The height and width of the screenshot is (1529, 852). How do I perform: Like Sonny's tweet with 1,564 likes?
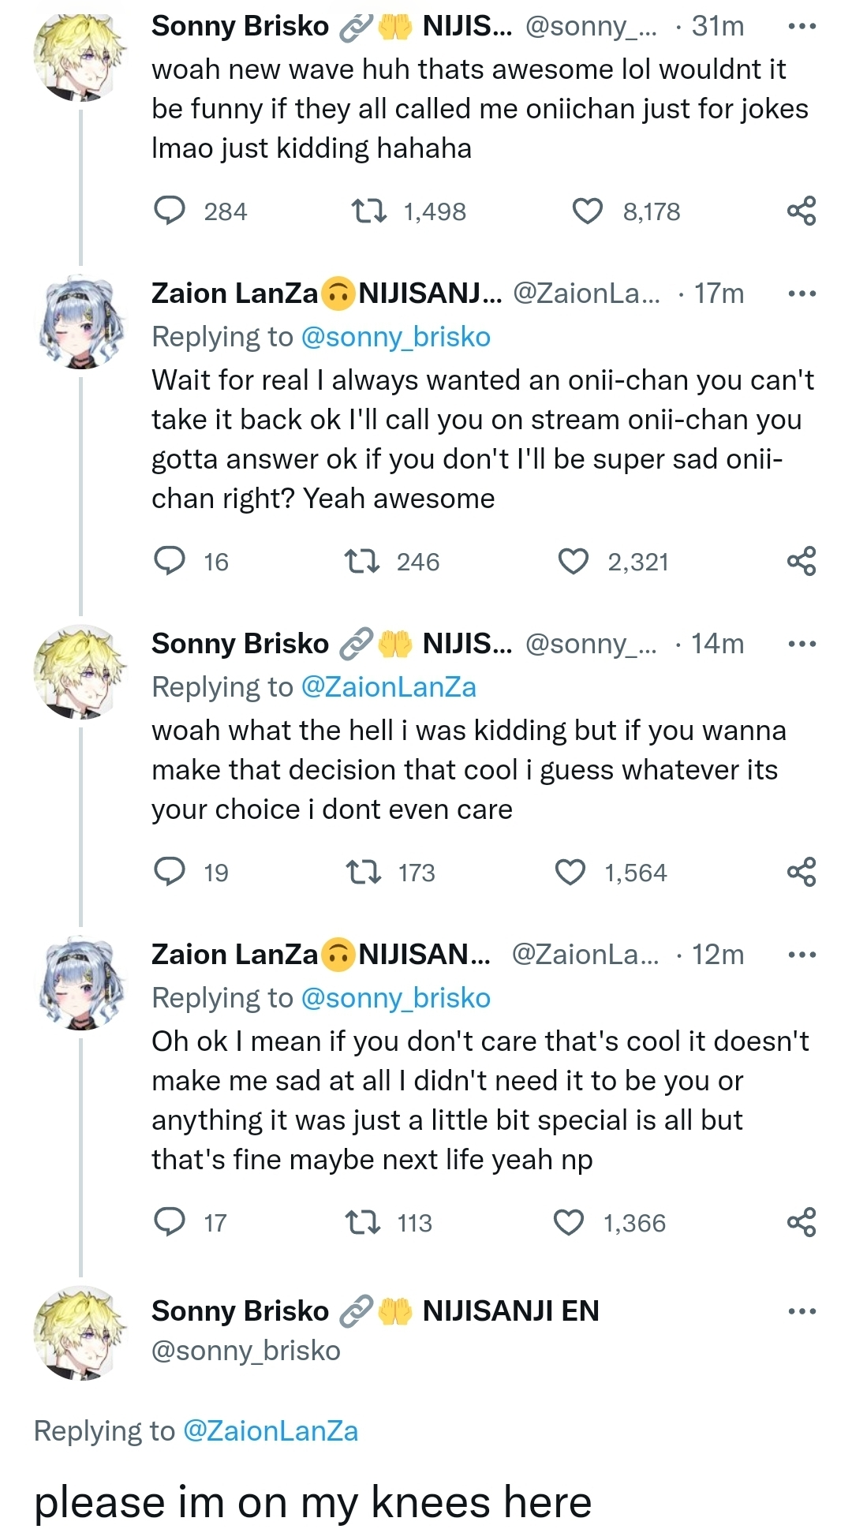point(570,873)
